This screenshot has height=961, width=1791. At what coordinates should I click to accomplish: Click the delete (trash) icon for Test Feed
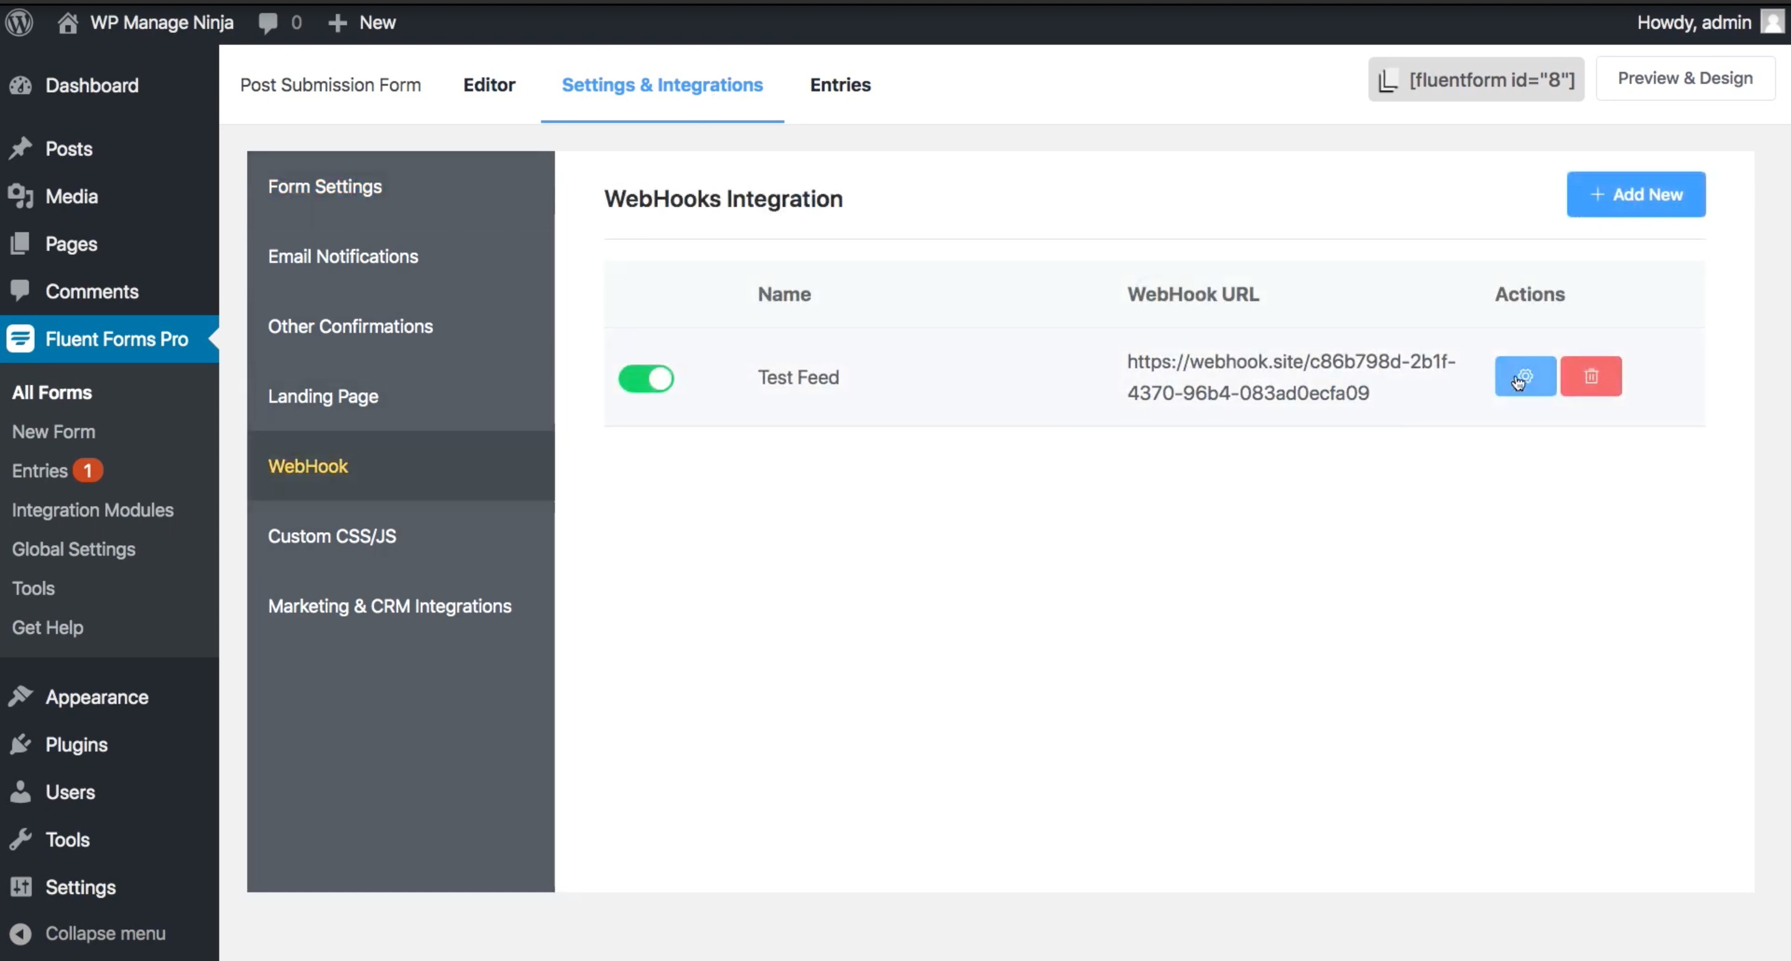coord(1591,376)
